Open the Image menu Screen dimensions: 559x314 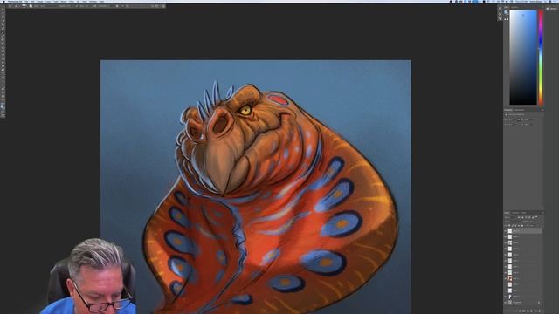pos(40,2)
